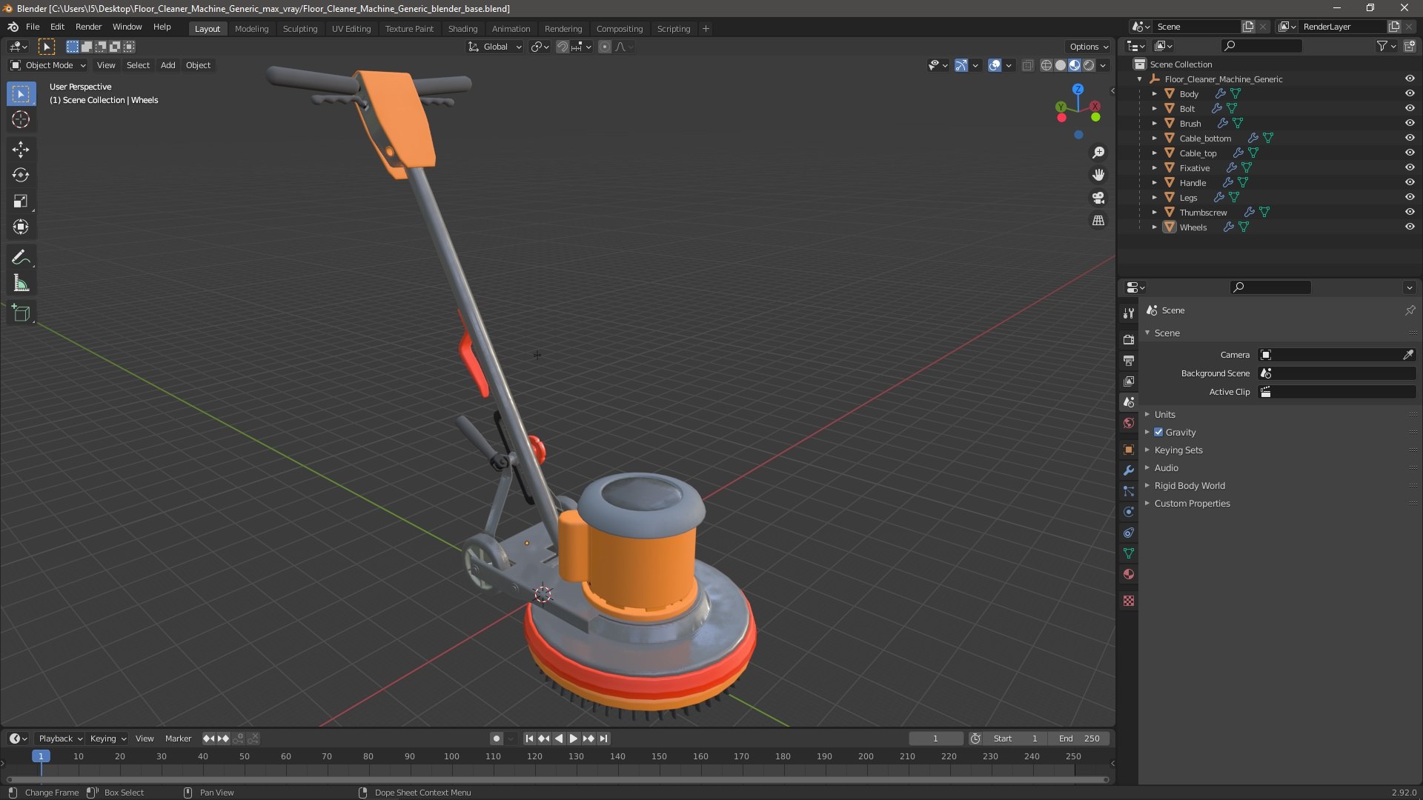Open Tool properties tab
The image size is (1423, 800).
1129,313
